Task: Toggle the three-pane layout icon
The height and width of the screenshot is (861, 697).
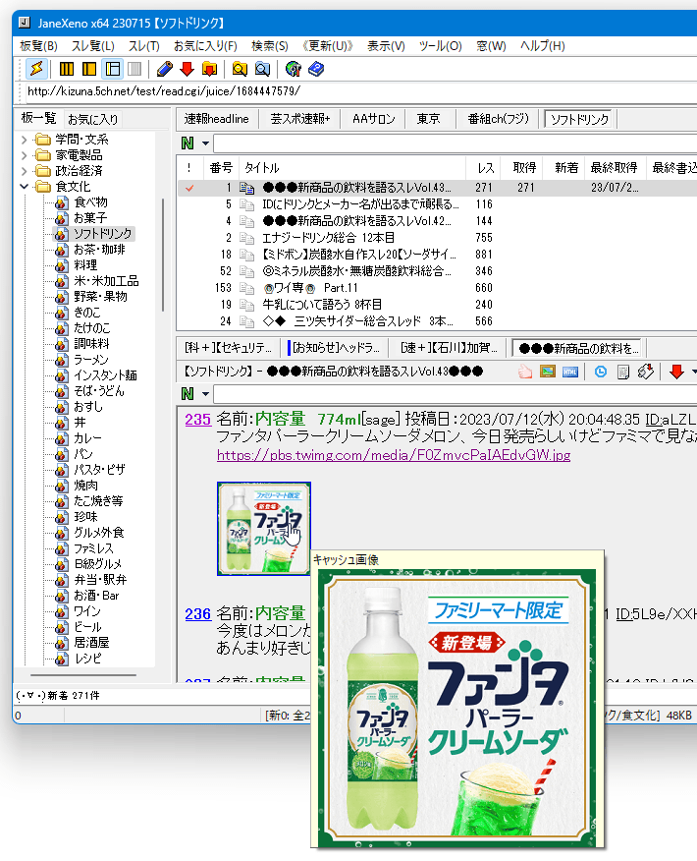Action: point(113,69)
